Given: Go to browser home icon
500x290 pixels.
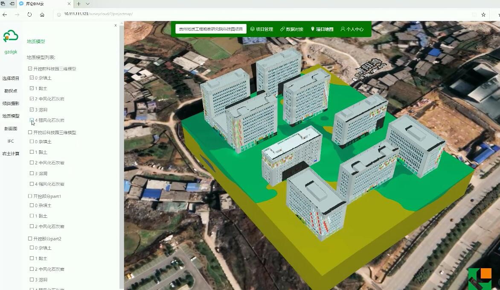Looking at the screenshot, I should (x=42, y=15).
